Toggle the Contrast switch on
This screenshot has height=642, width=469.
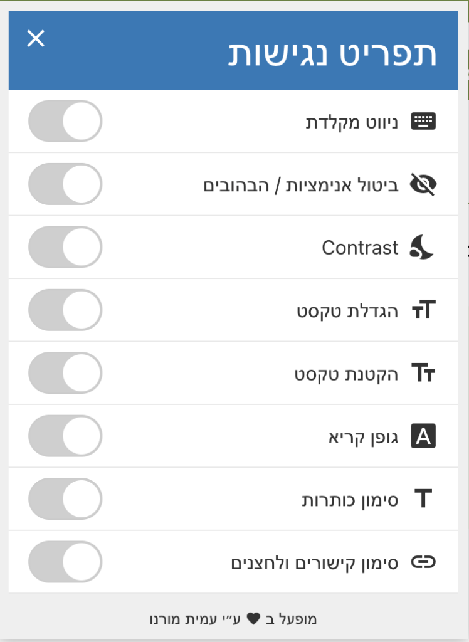pyautogui.click(x=65, y=247)
